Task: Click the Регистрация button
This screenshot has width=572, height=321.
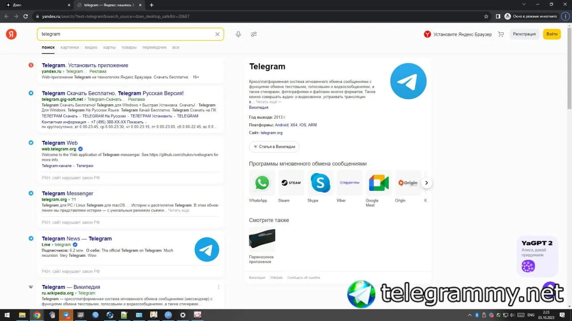Action: [x=524, y=34]
